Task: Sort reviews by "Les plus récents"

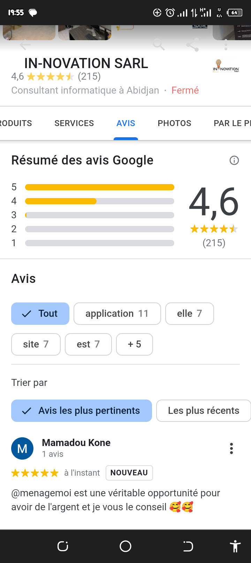Action: point(204,411)
